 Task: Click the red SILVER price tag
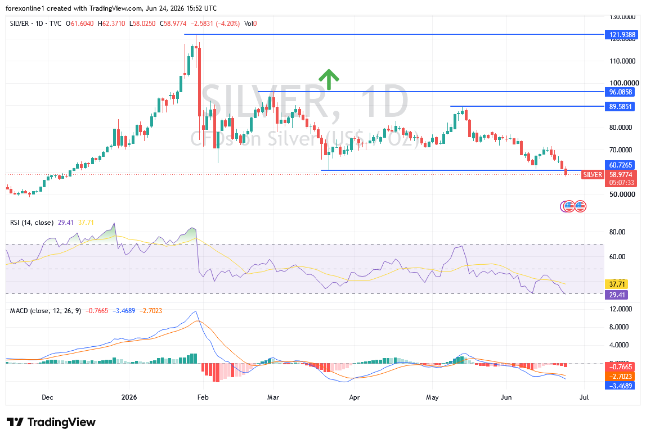(x=593, y=175)
